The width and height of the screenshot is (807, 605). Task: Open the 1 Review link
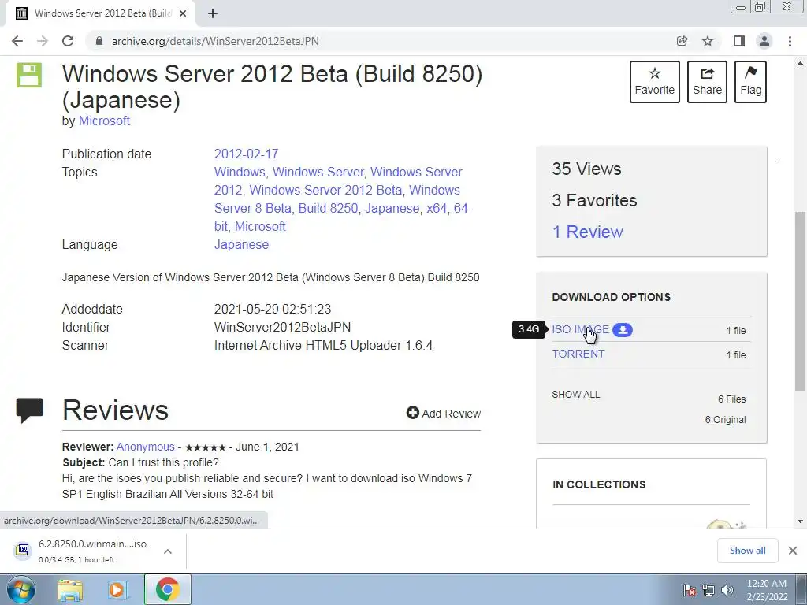pos(588,232)
